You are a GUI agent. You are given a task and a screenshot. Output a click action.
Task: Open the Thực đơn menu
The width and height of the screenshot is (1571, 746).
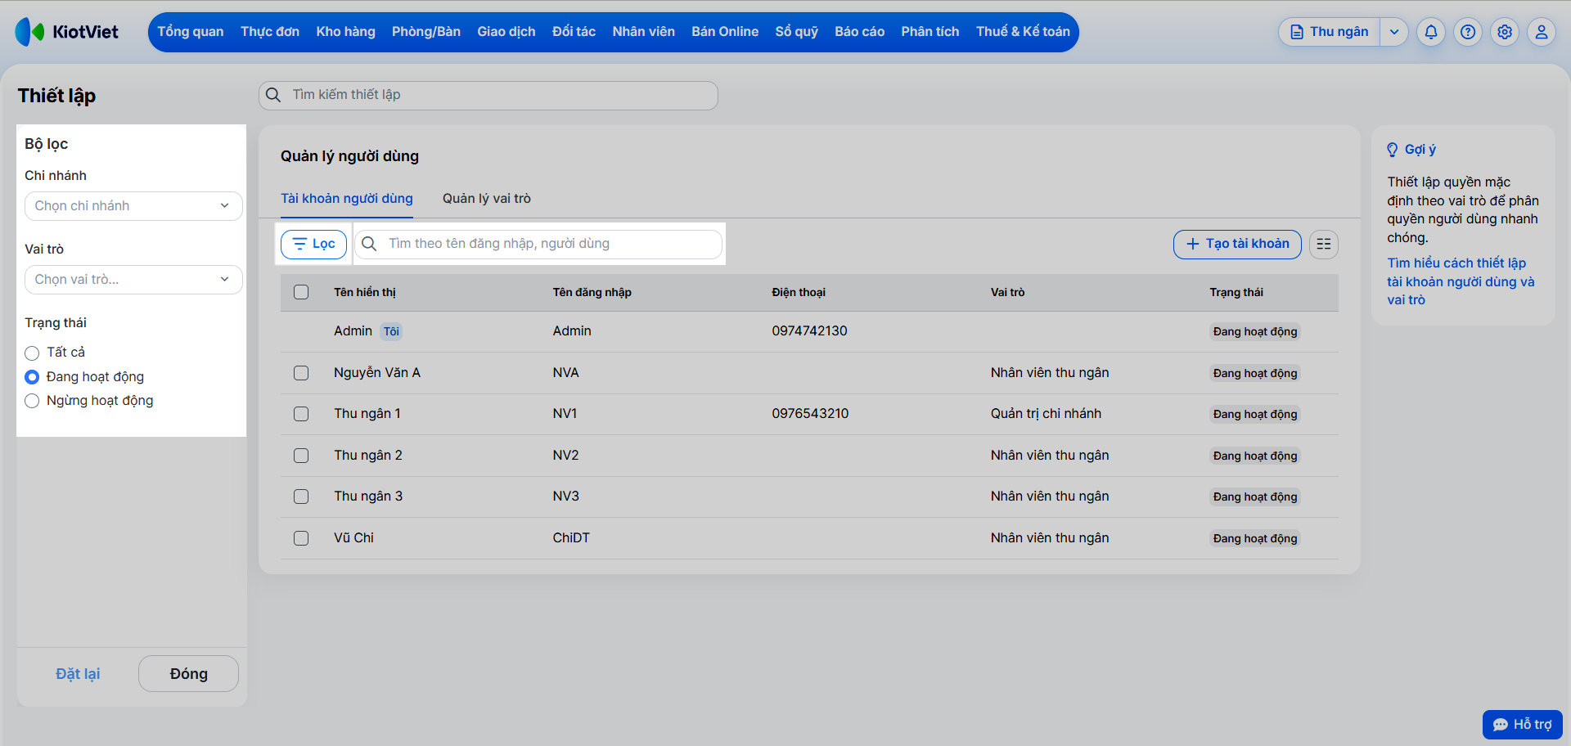tap(270, 32)
